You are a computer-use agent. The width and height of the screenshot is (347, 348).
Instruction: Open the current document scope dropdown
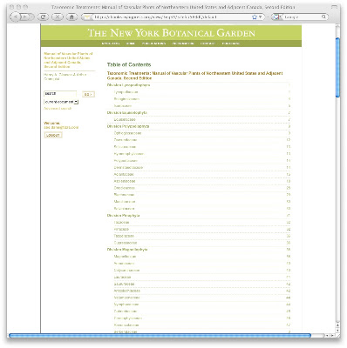[61, 102]
